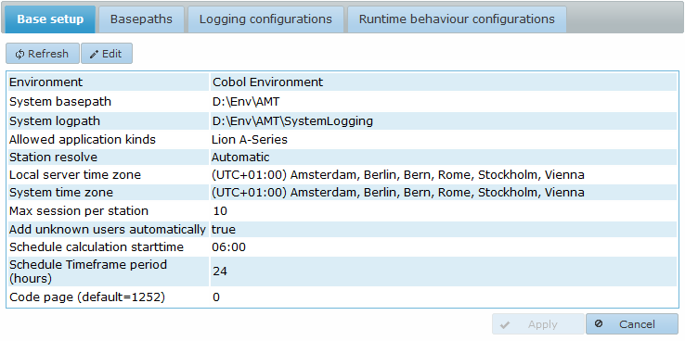Click the Refresh button

tap(43, 54)
